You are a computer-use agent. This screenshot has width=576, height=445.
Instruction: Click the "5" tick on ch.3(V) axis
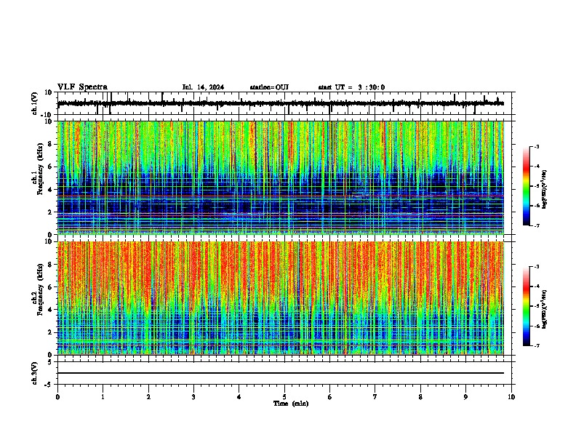pyautogui.click(x=50, y=361)
